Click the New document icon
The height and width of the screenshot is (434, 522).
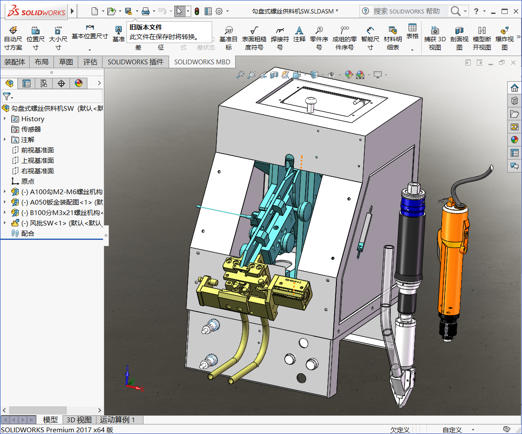[x=94, y=11]
